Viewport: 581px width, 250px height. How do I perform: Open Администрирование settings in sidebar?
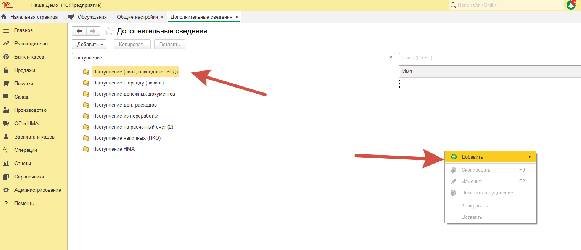[37, 190]
